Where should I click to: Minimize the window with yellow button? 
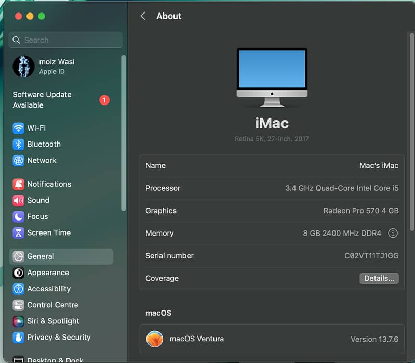point(30,16)
